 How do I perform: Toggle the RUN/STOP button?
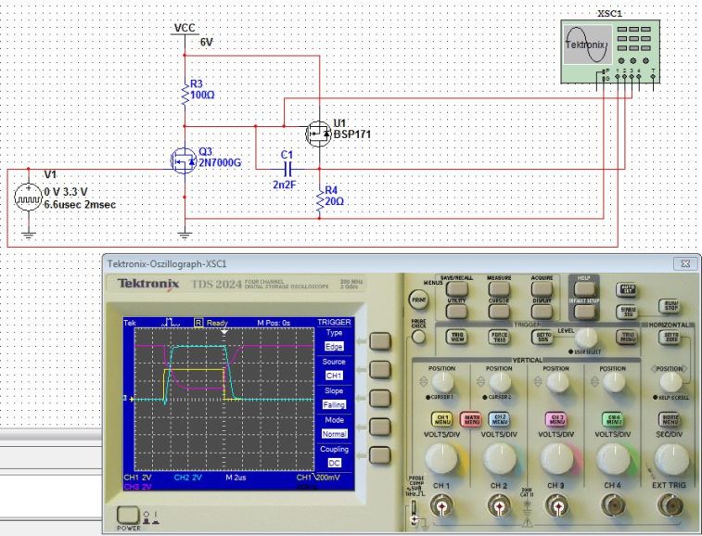pyautogui.click(x=670, y=306)
